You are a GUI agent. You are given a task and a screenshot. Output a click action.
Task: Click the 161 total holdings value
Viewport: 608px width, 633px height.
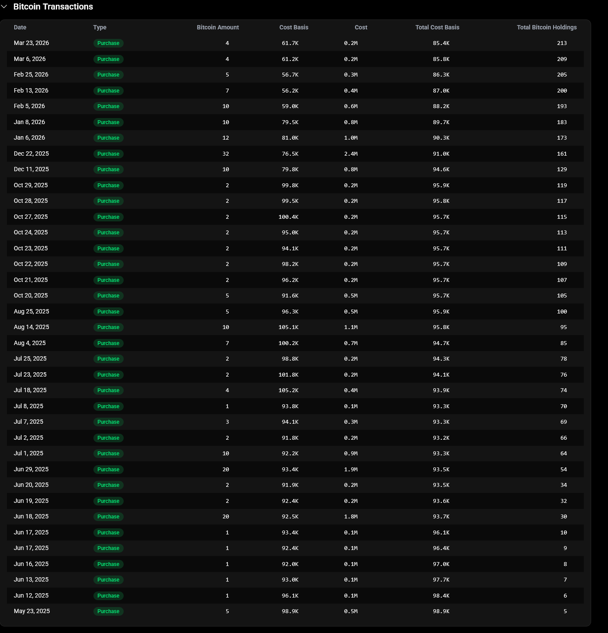click(562, 154)
